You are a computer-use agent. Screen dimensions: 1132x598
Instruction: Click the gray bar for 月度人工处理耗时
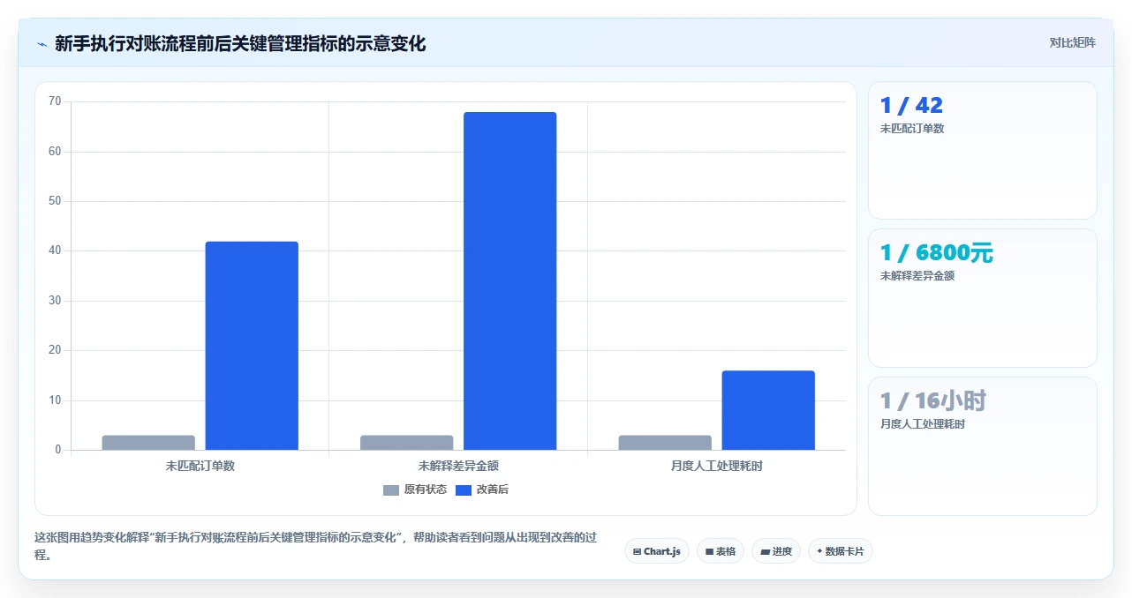[665, 443]
